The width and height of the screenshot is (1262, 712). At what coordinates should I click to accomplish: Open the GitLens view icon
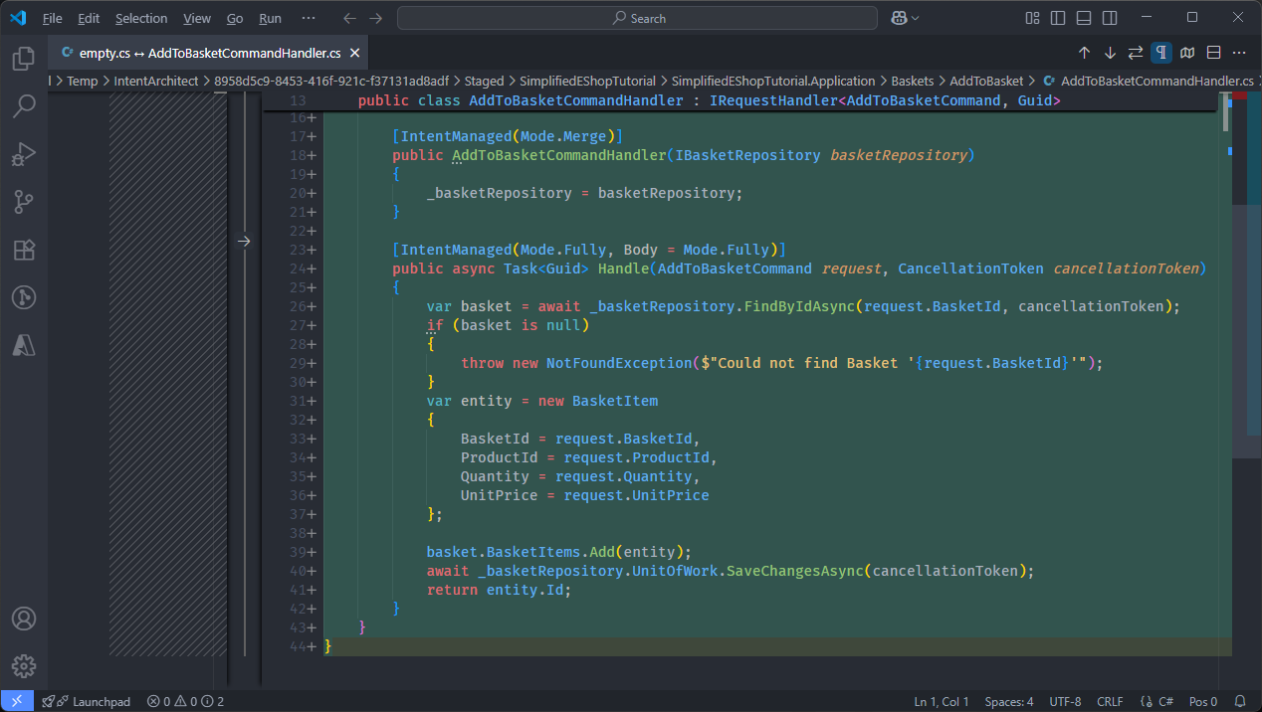(x=24, y=297)
